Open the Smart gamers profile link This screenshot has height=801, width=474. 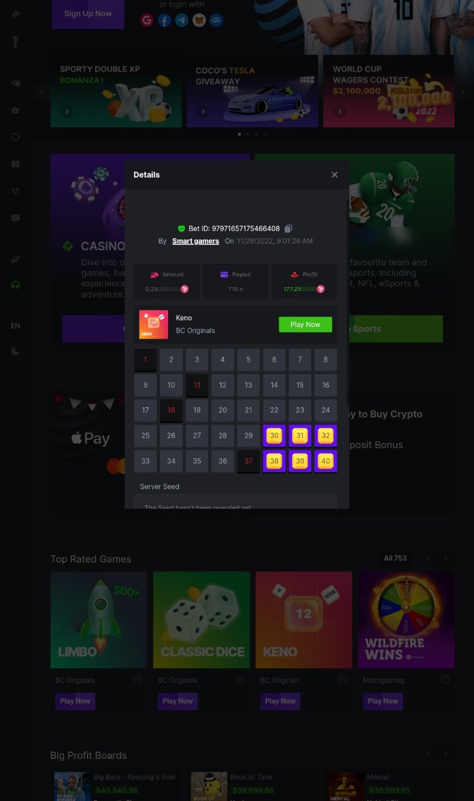tap(195, 241)
